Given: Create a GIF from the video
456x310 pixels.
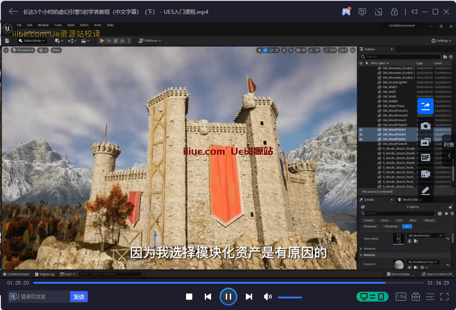Looking at the screenshot, I should tap(425, 157).
